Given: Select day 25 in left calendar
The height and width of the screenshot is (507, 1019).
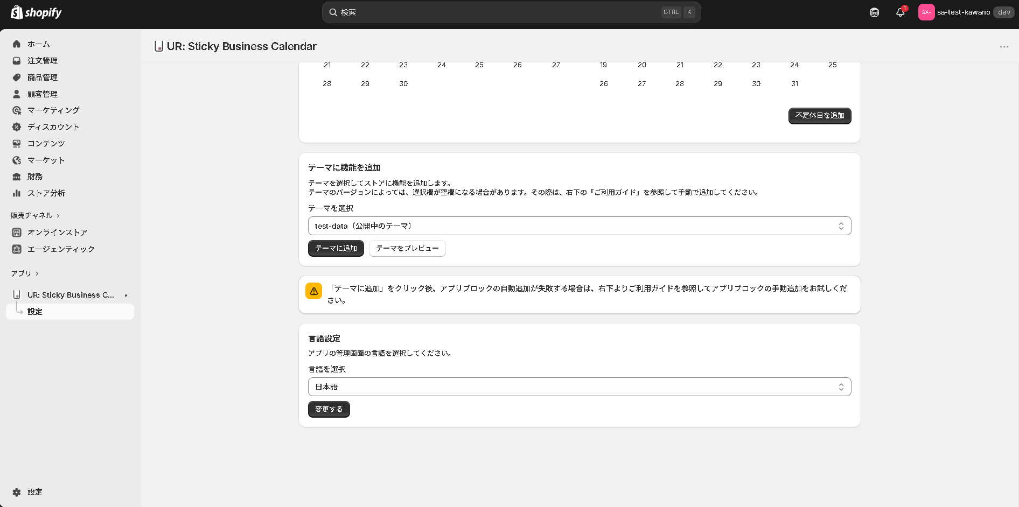Looking at the screenshot, I should coord(479,65).
